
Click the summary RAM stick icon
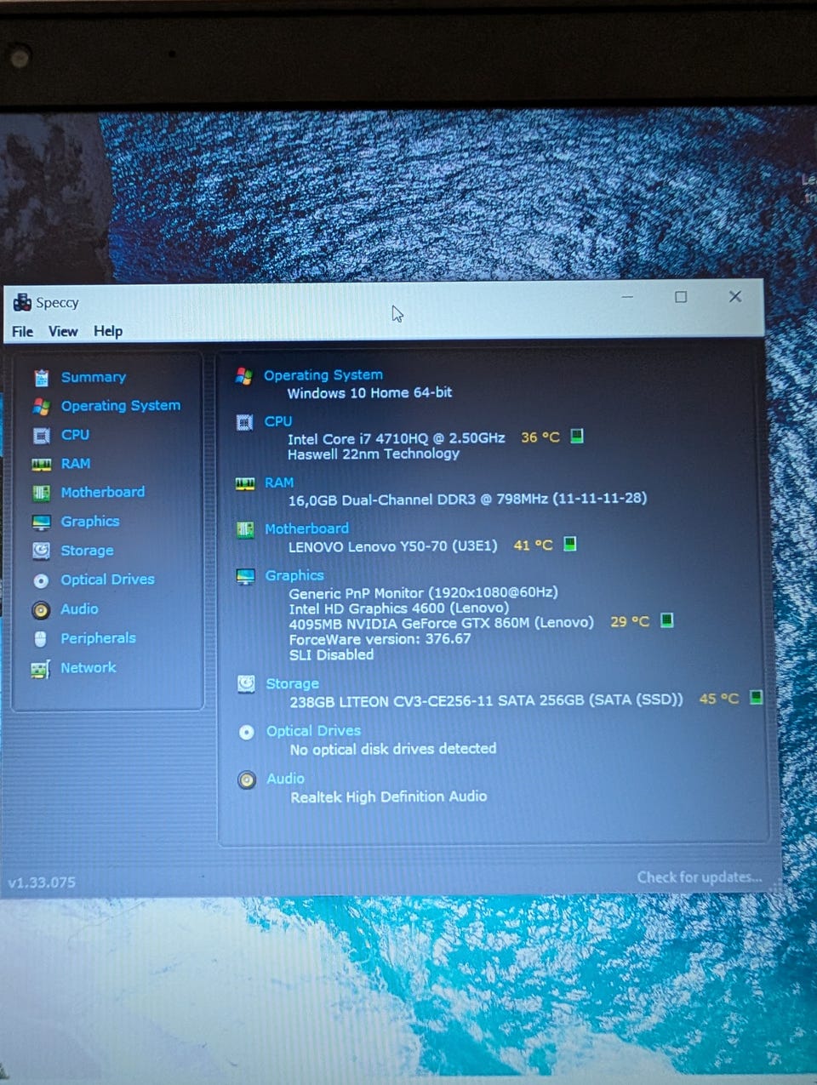[x=245, y=483]
